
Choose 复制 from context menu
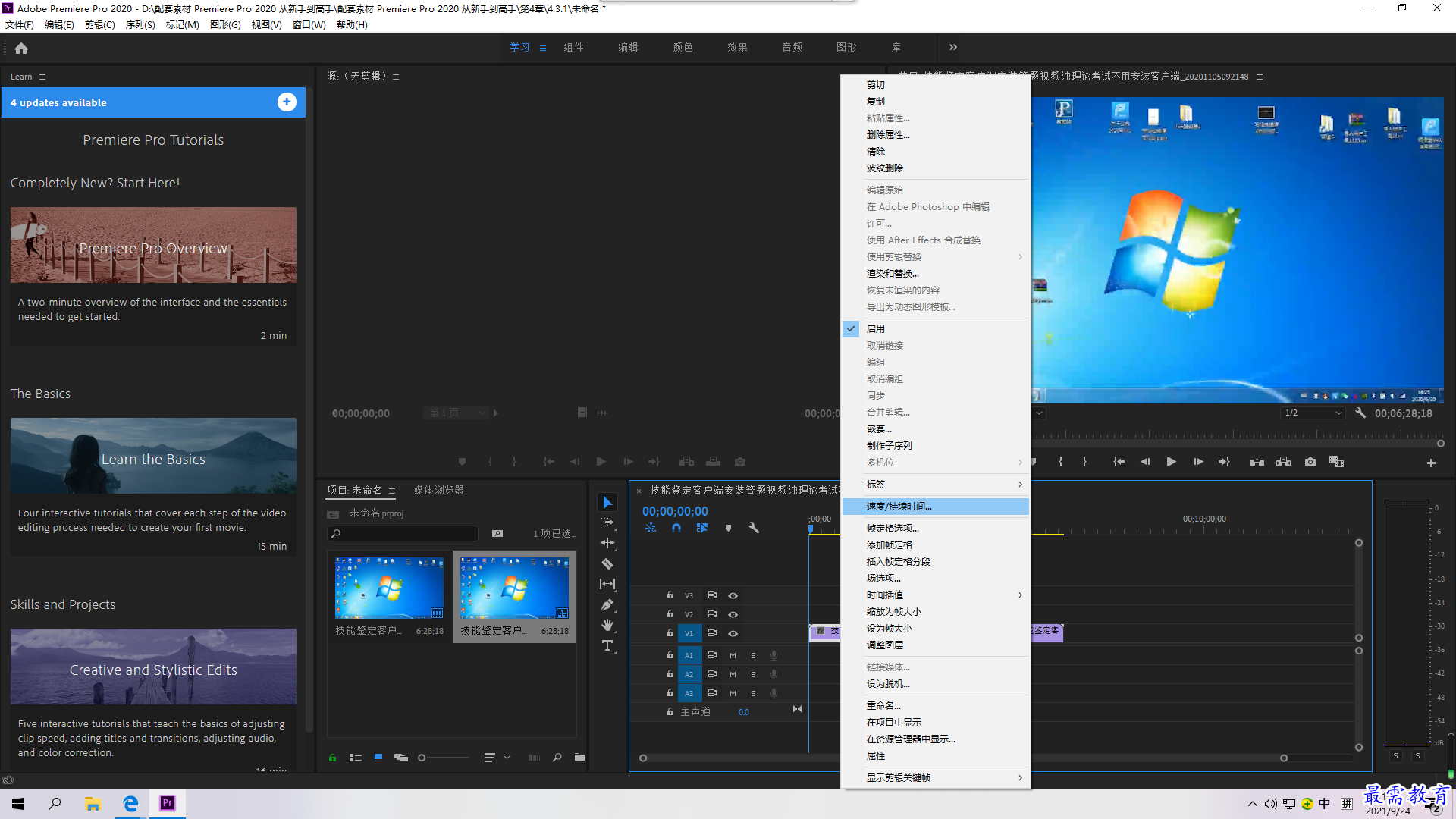[936, 101]
